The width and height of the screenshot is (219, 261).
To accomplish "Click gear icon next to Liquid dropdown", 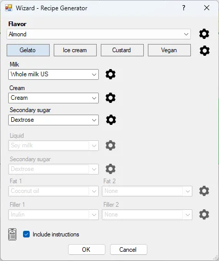I will pos(111,145).
